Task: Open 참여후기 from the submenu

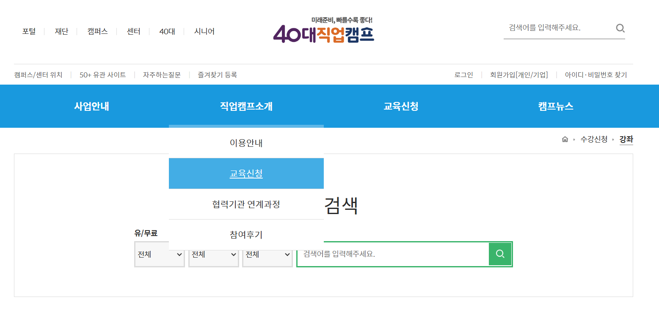Action: pyautogui.click(x=246, y=235)
